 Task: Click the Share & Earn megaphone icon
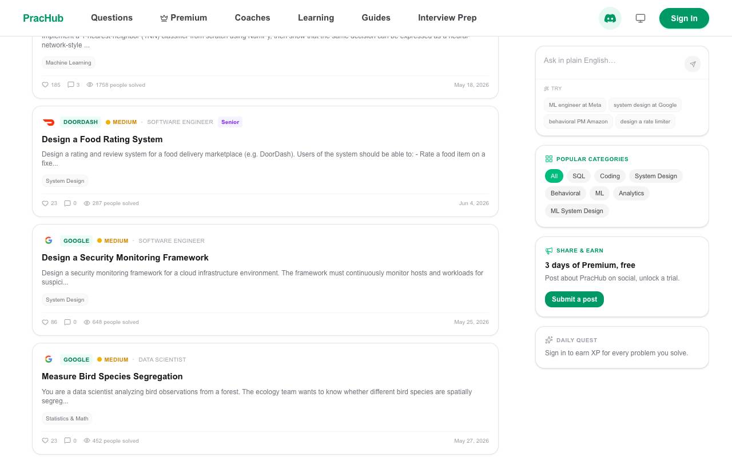pyautogui.click(x=549, y=251)
